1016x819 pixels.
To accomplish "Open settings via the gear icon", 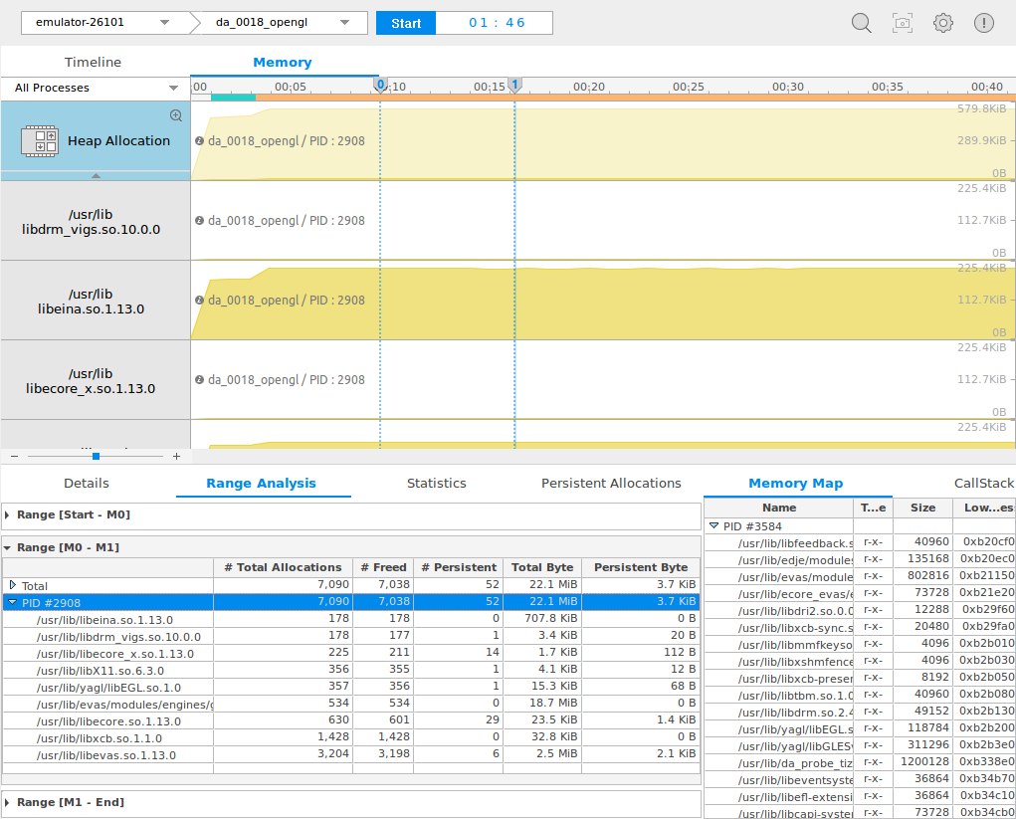I will pos(943,23).
